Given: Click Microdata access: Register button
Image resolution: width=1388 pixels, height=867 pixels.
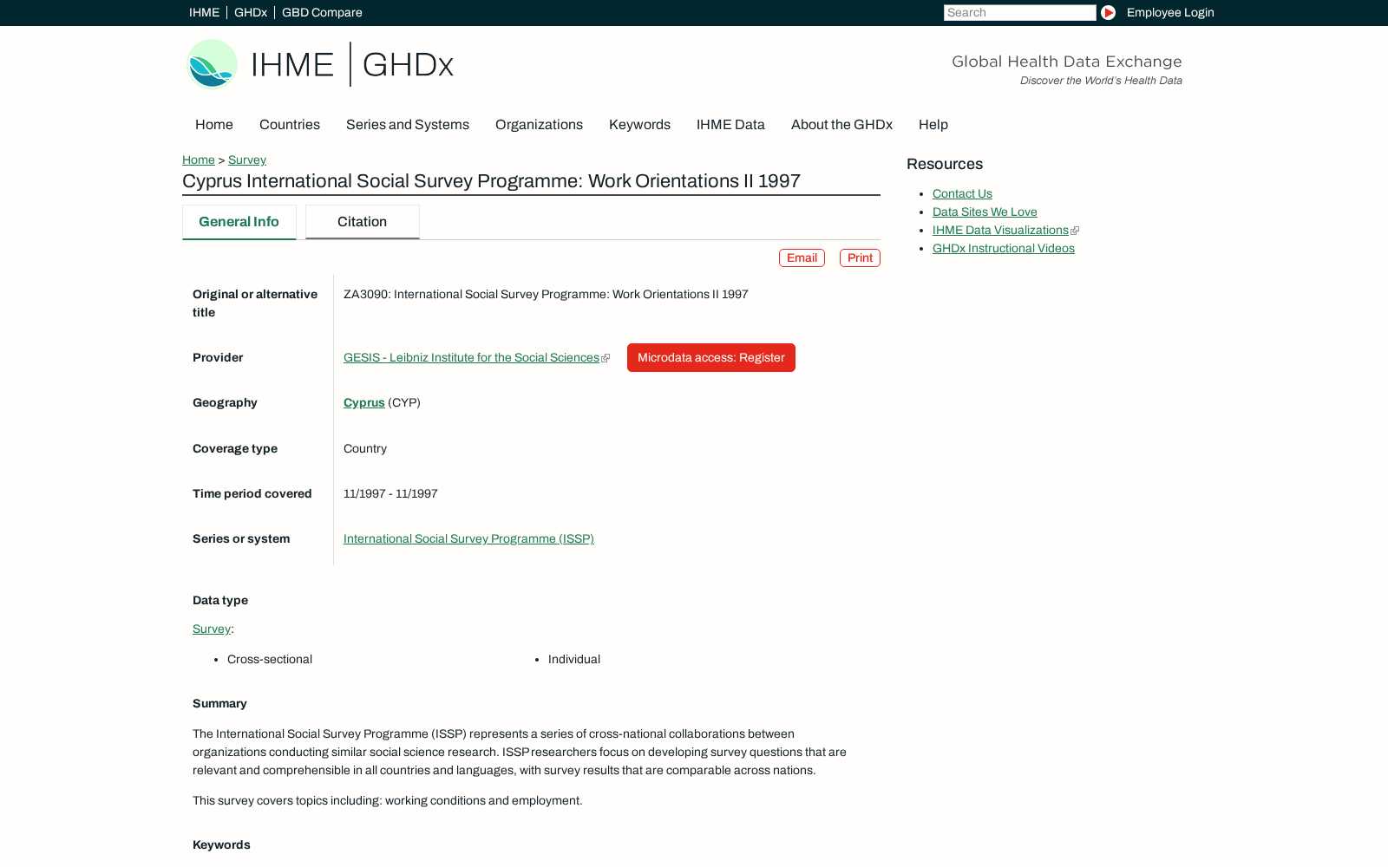Looking at the screenshot, I should 711,358.
